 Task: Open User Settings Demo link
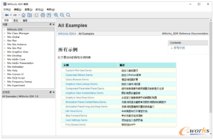(x=76, y=120)
